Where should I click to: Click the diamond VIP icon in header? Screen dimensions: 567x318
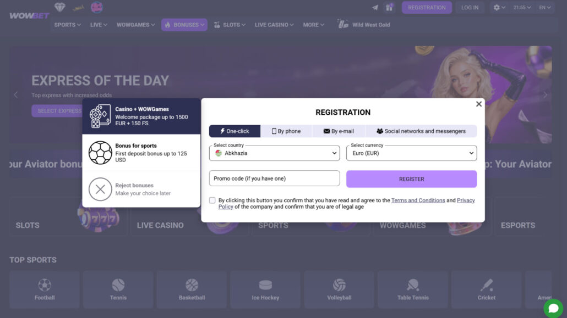coord(59,7)
